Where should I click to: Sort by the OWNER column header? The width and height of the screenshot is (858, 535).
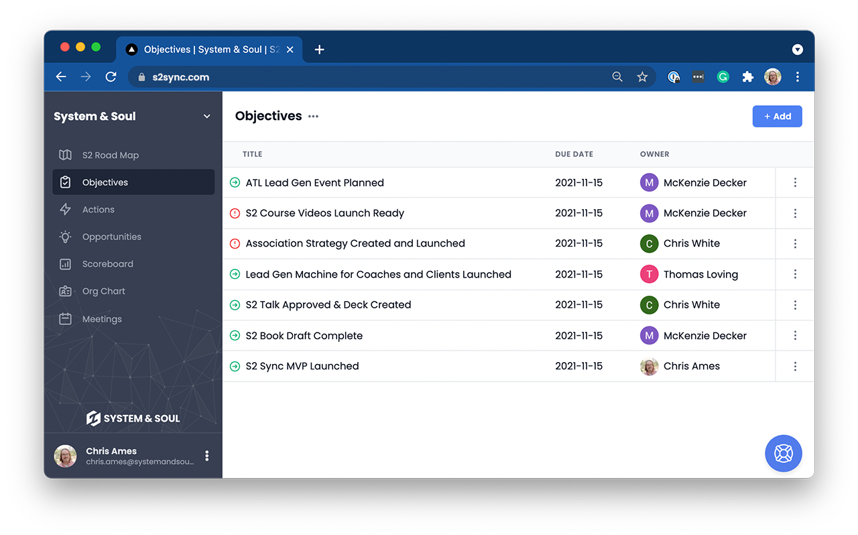655,154
